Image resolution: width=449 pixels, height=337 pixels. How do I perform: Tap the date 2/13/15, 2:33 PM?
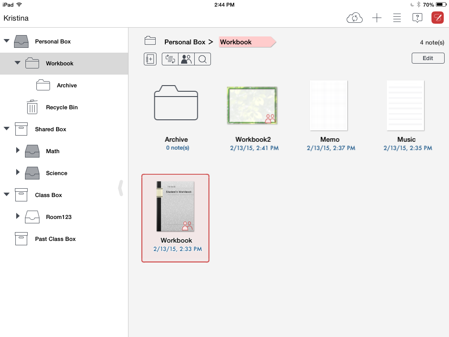tap(178, 249)
